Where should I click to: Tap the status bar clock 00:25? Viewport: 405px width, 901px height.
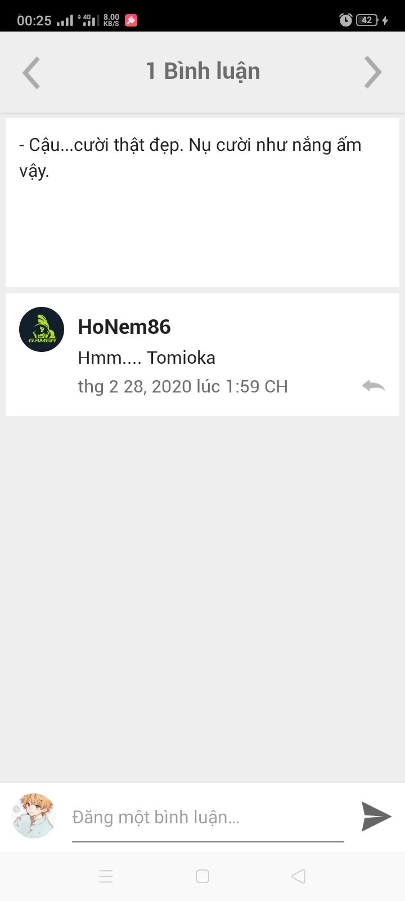34,21
